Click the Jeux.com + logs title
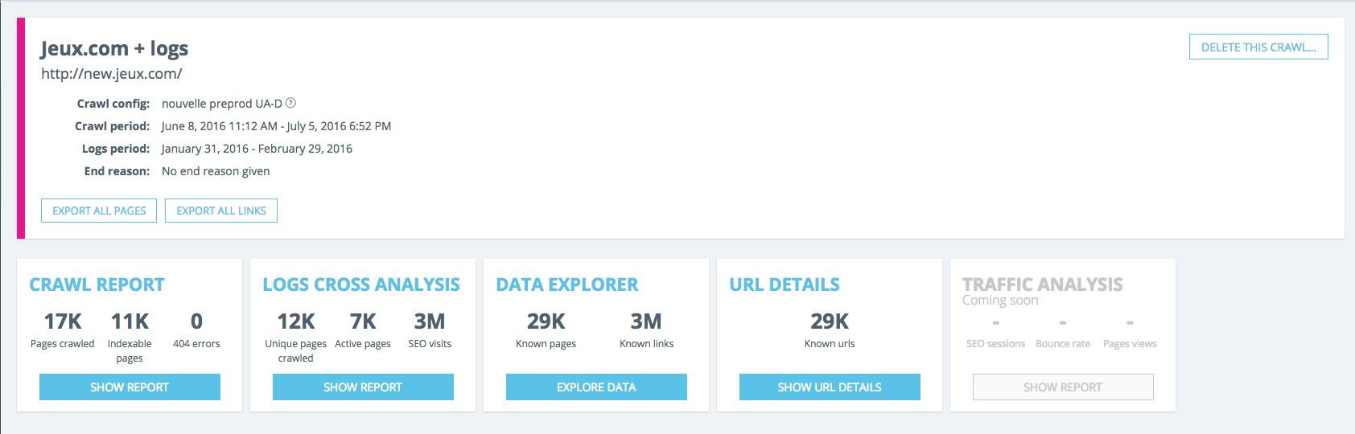The image size is (1355, 434). point(114,48)
